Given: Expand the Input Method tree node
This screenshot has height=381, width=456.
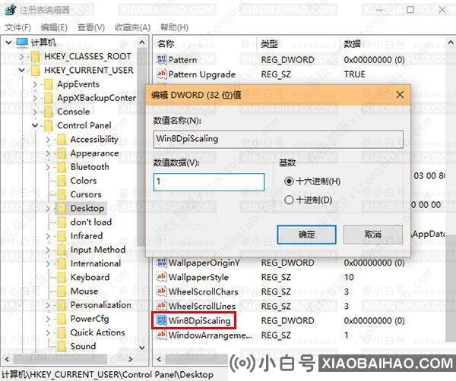Looking at the screenshot, I should (x=48, y=250).
